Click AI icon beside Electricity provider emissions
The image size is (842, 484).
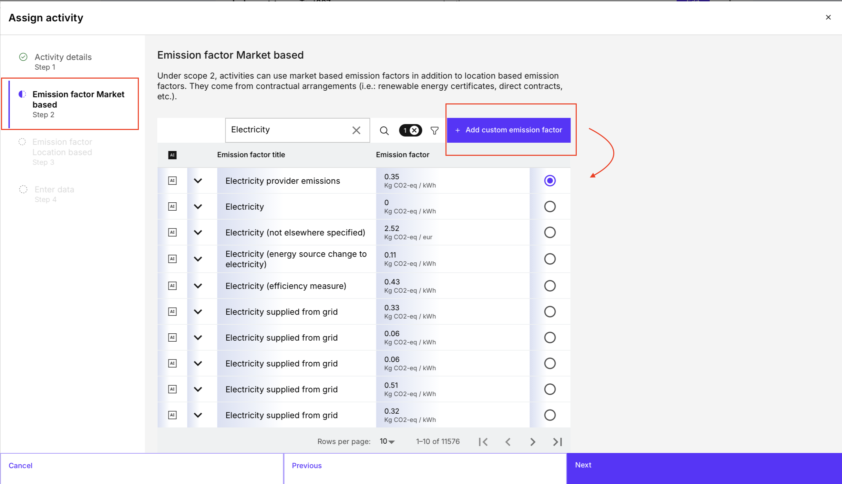coord(172,181)
